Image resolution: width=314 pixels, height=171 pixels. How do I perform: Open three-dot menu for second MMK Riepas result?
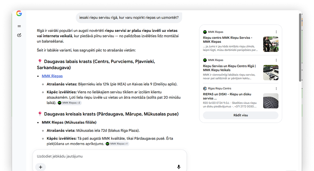click(x=276, y=60)
